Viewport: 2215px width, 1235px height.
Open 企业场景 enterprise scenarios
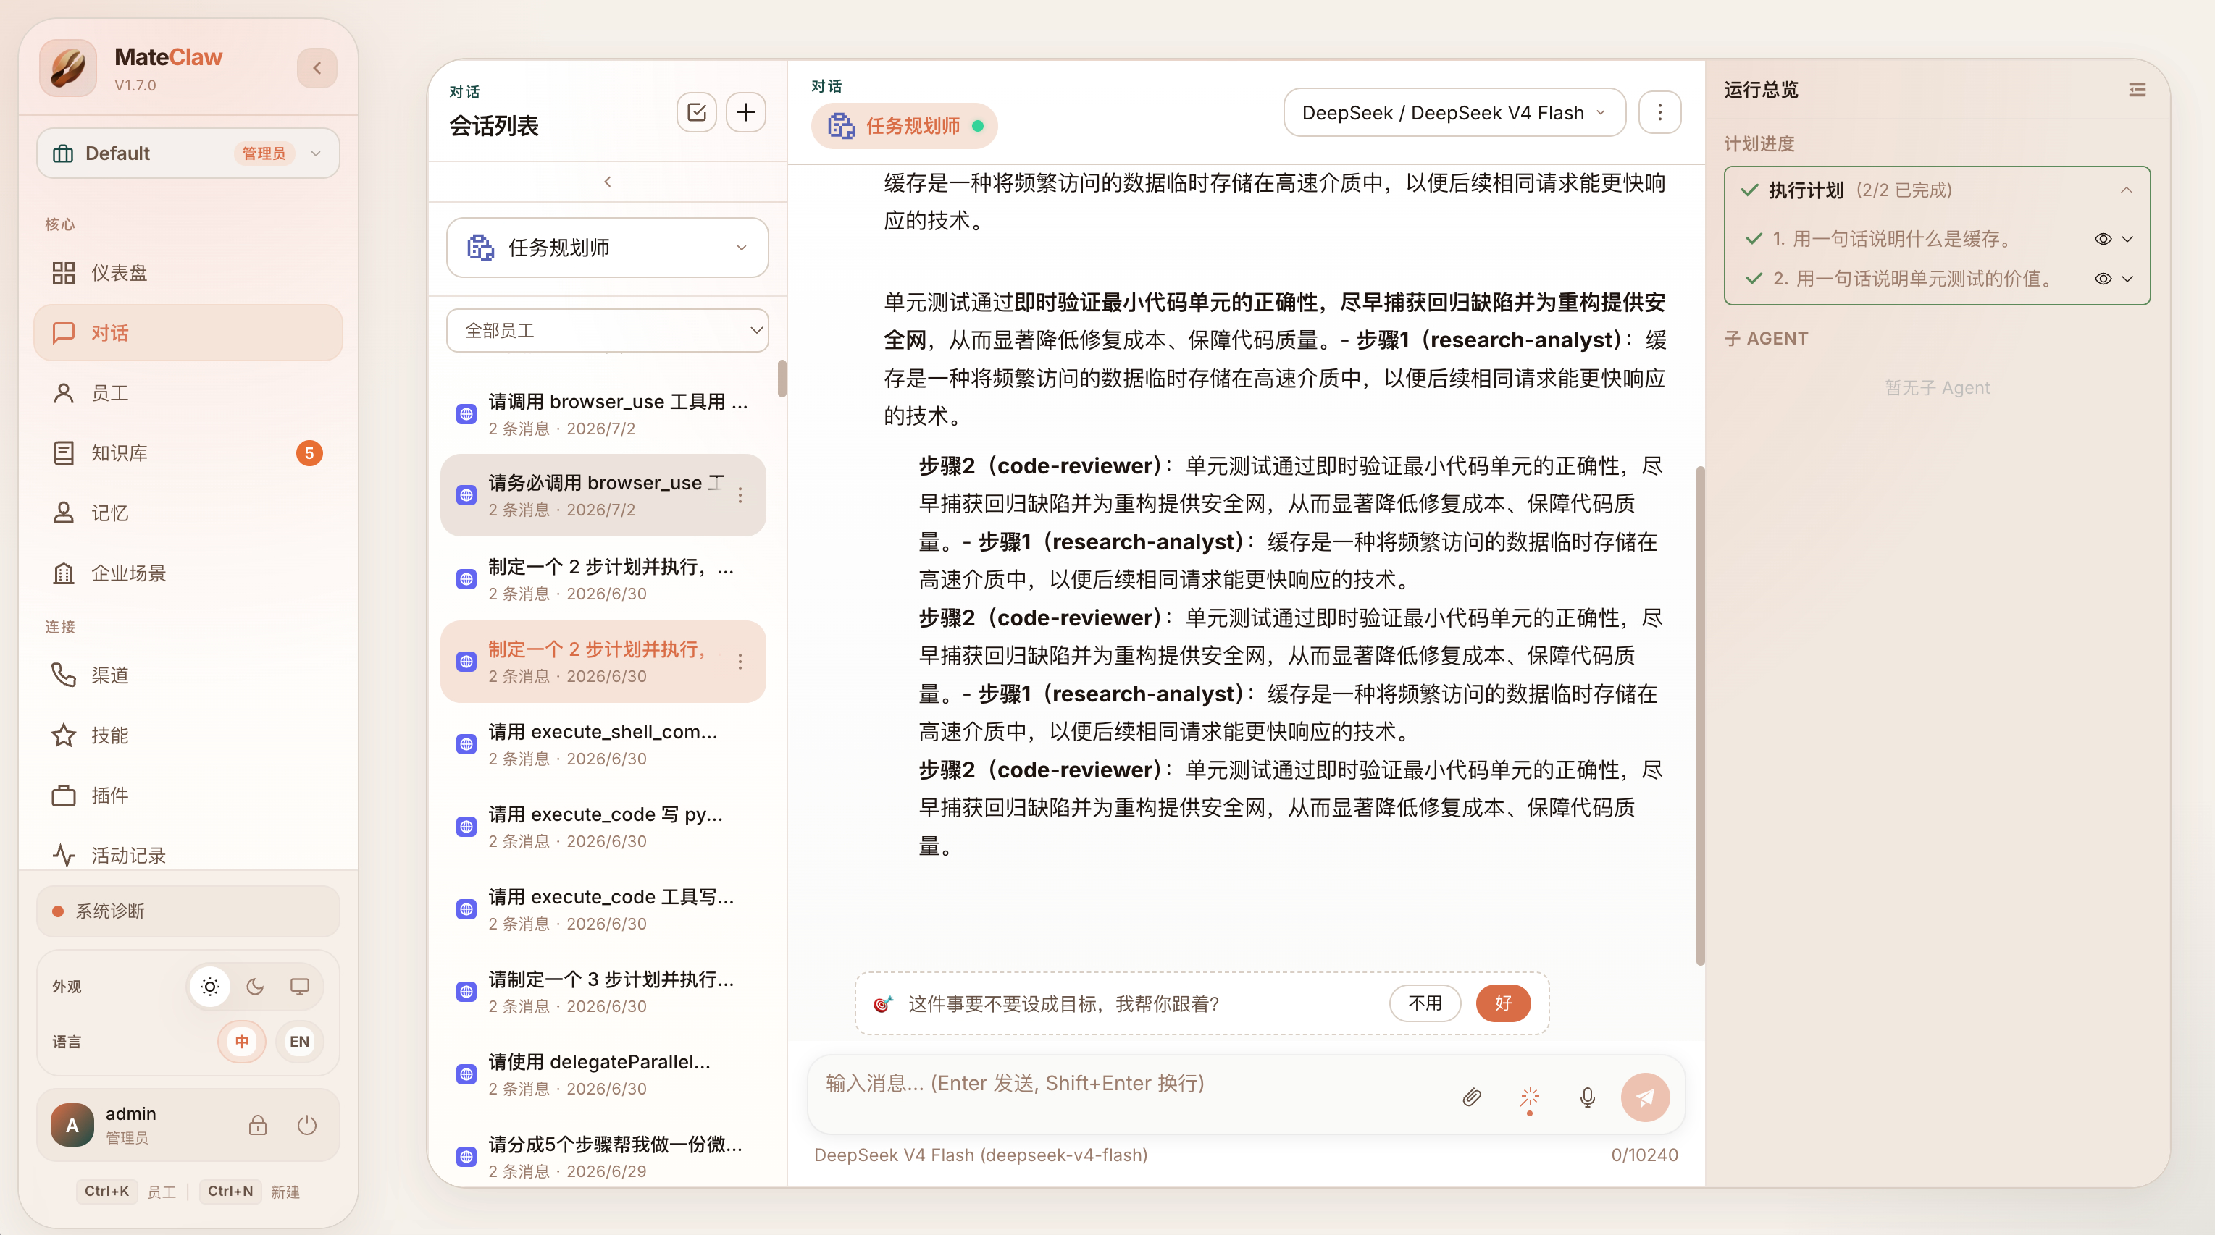click(x=188, y=573)
